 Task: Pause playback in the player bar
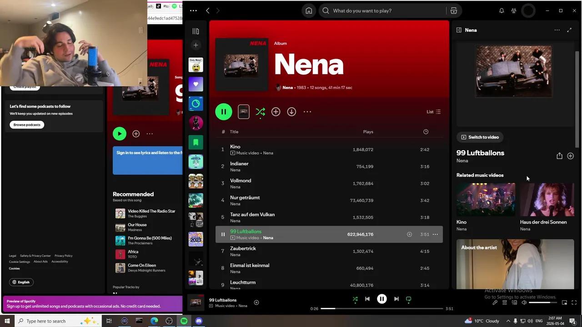point(382,299)
